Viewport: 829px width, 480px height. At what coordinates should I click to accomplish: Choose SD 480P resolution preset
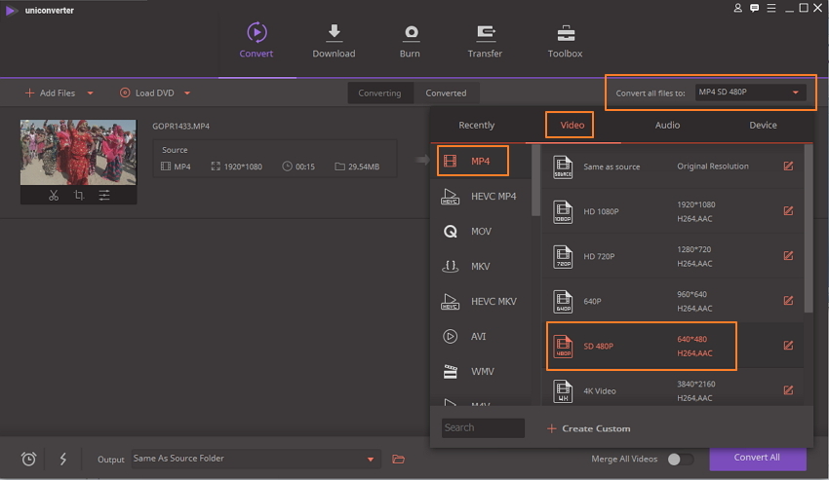[x=671, y=346]
